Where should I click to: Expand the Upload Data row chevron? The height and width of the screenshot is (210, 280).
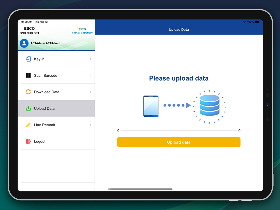pyautogui.click(x=90, y=108)
